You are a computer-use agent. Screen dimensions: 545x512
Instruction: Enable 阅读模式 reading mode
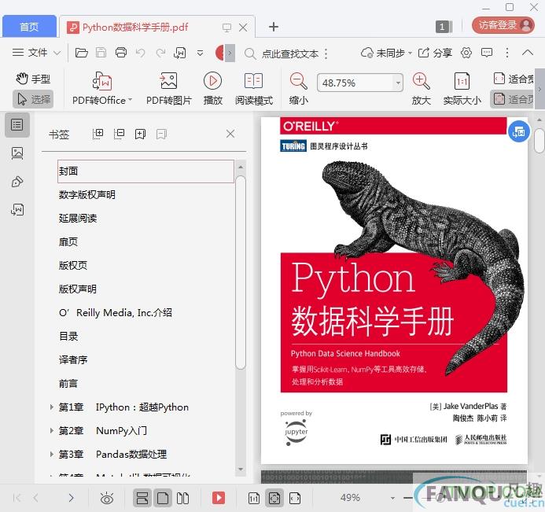(254, 88)
